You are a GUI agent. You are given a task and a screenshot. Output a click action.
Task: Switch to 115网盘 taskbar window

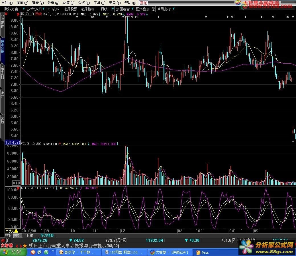tap(124, 252)
